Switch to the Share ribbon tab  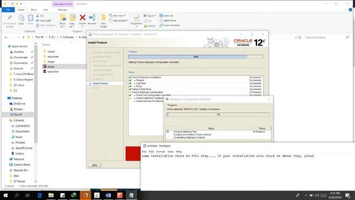(34, 9)
